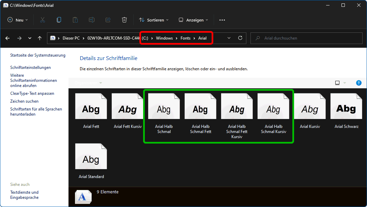This screenshot has width=367, height=207.
Task: Expand the Anzeigen view dropdown
Action: pyautogui.click(x=193, y=20)
